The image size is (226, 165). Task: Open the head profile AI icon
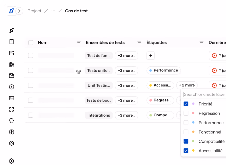point(12,121)
